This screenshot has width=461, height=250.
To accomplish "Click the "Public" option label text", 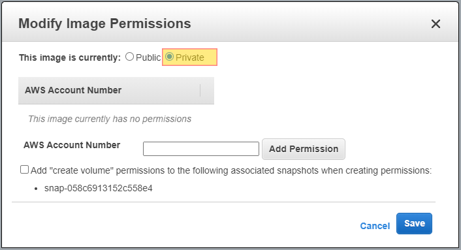I will click(148, 57).
